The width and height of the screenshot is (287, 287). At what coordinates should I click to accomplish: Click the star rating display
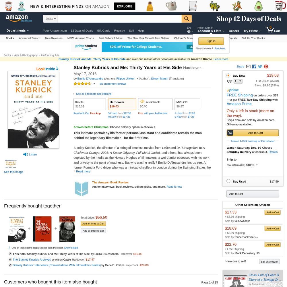pos(82,84)
